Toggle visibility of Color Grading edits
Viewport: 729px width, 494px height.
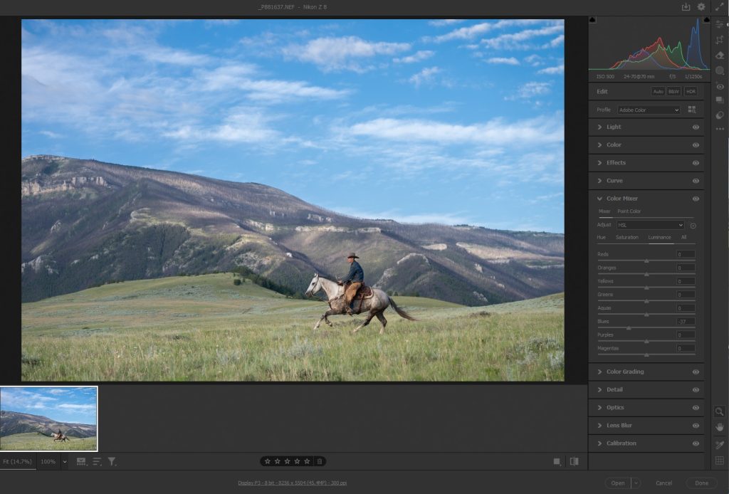696,372
